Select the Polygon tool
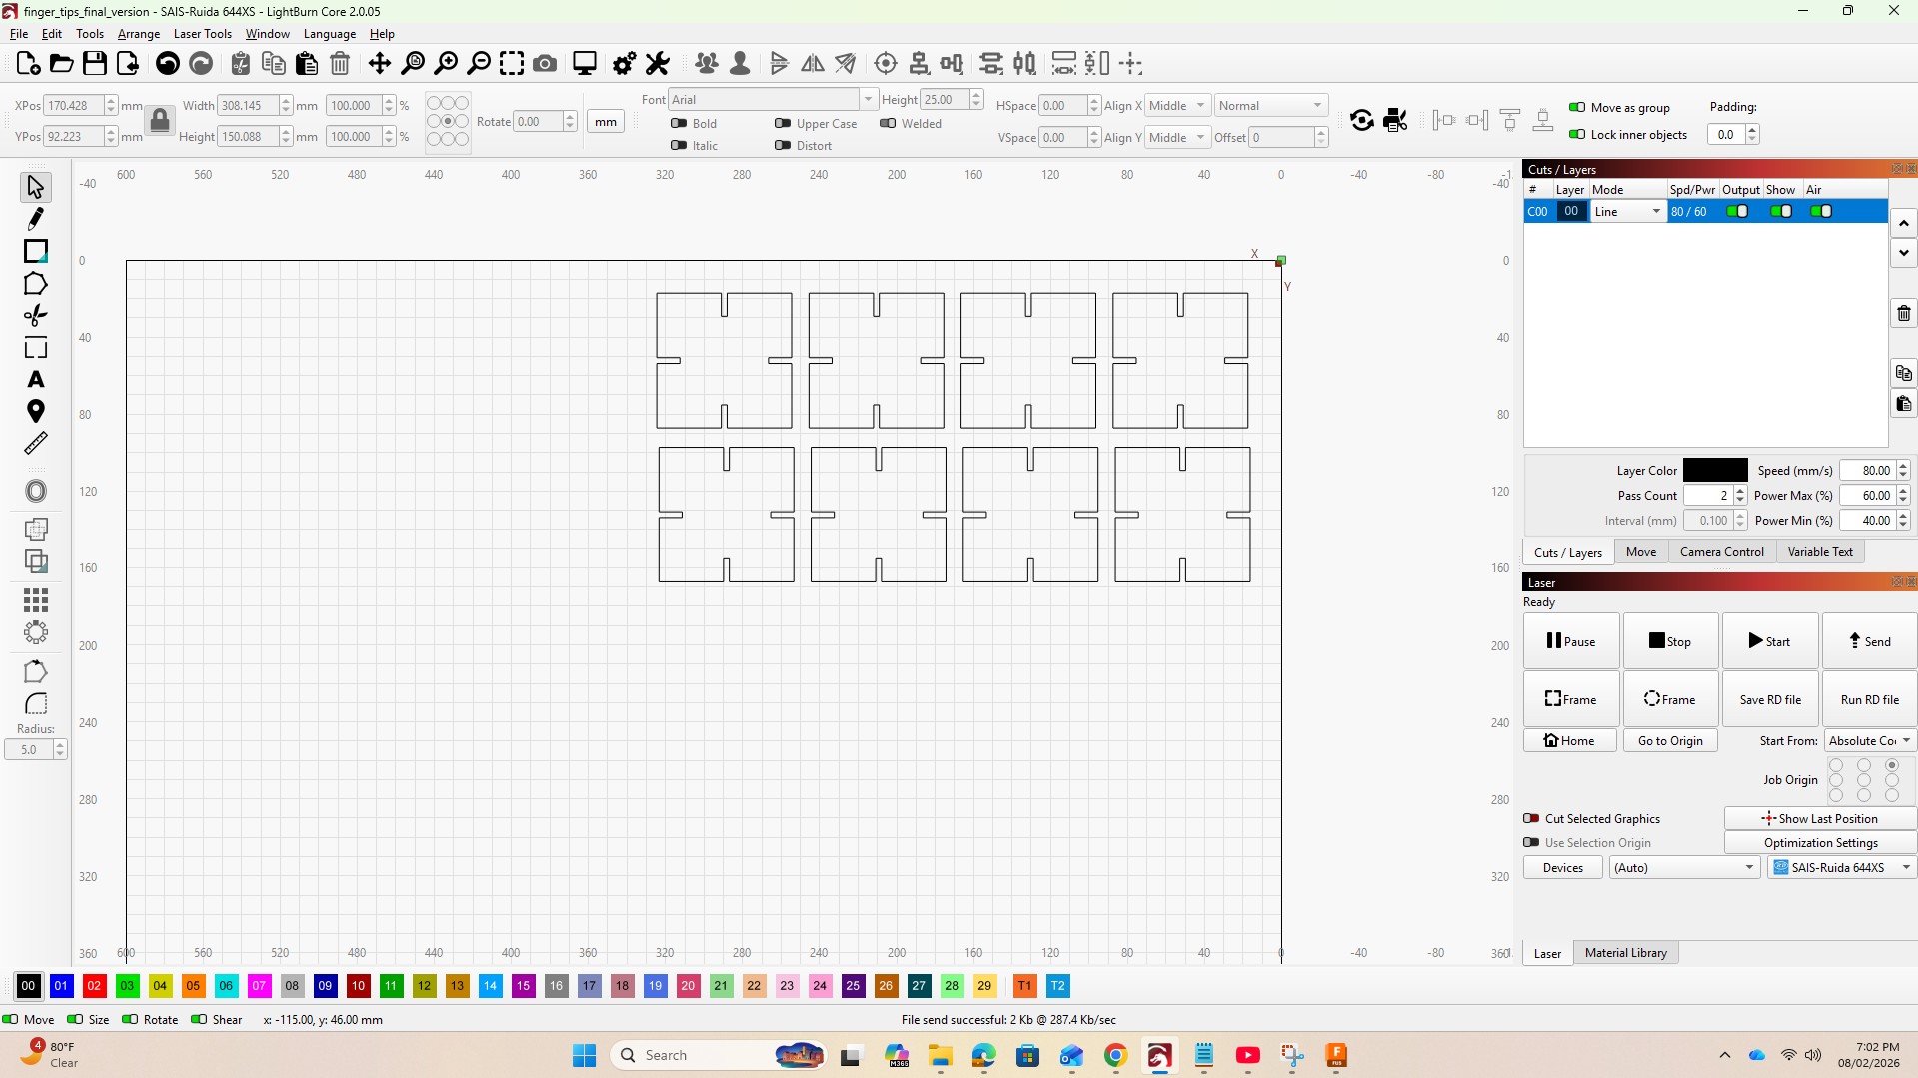The height and width of the screenshot is (1078, 1918). click(36, 284)
